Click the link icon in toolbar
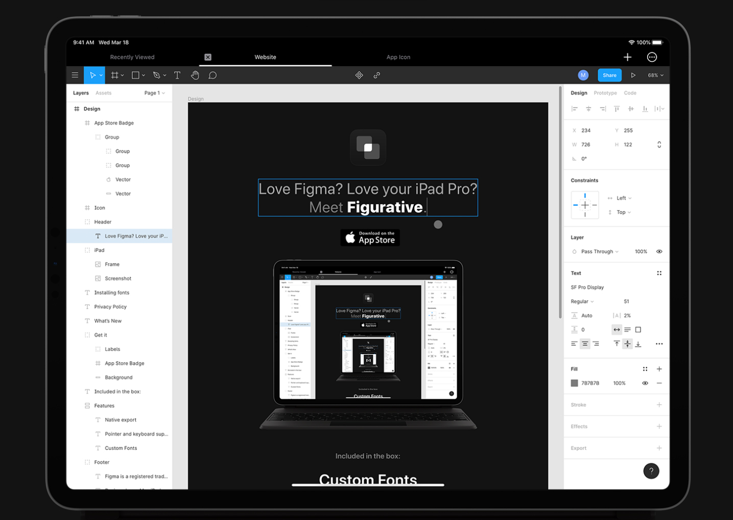 (x=376, y=75)
